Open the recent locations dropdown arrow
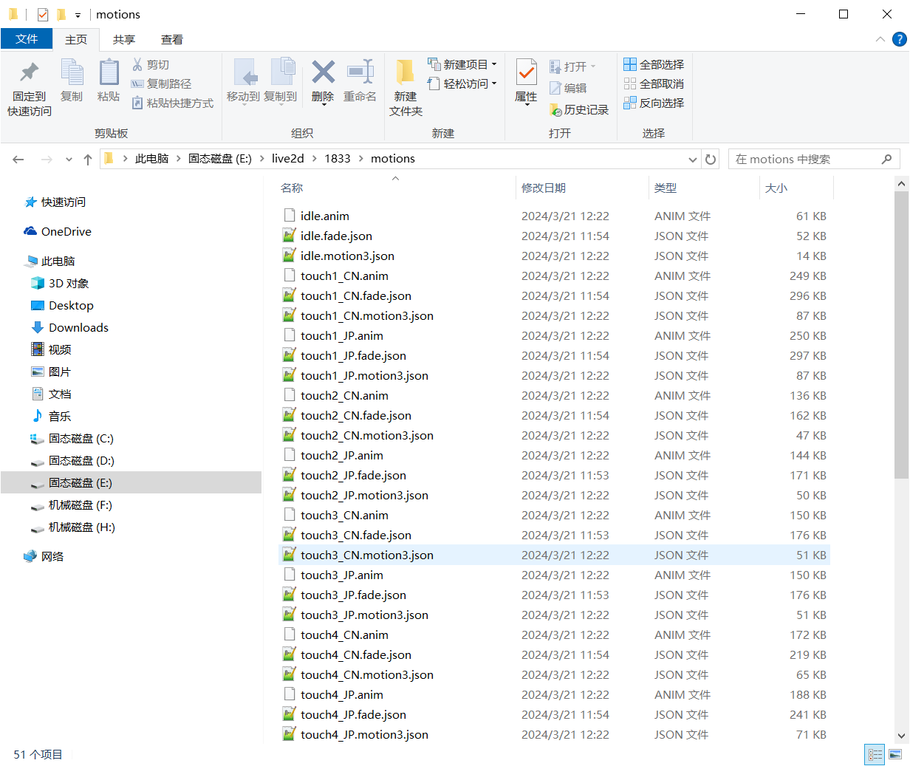This screenshot has width=910, height=766. pos(69,160)
